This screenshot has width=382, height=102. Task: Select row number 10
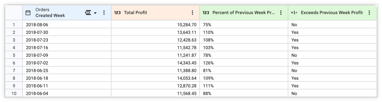[14, 93]
